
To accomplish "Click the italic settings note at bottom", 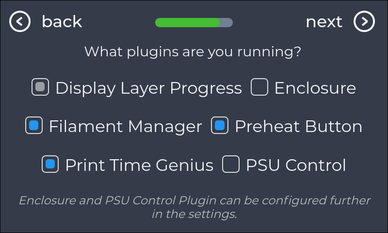I will (x=194, y=207).
